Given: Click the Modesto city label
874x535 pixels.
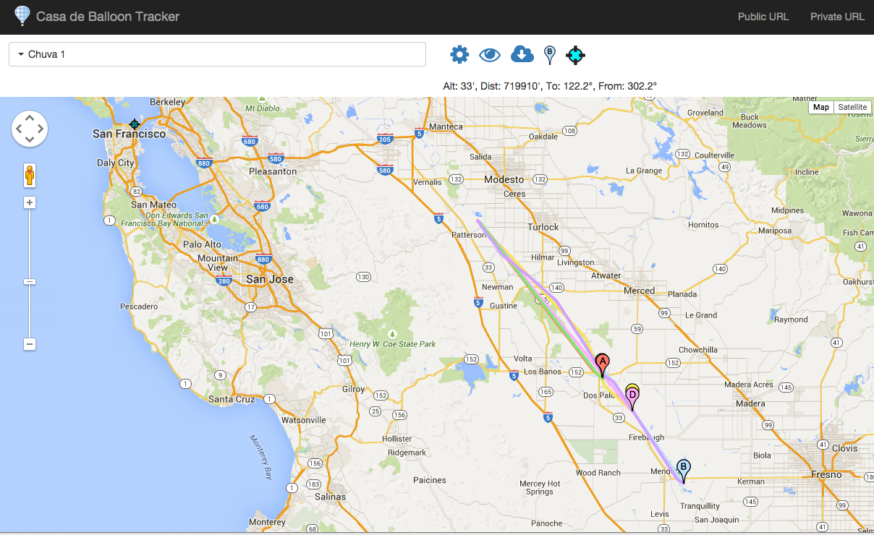Looking at the screenshot, I should [504, 179].
